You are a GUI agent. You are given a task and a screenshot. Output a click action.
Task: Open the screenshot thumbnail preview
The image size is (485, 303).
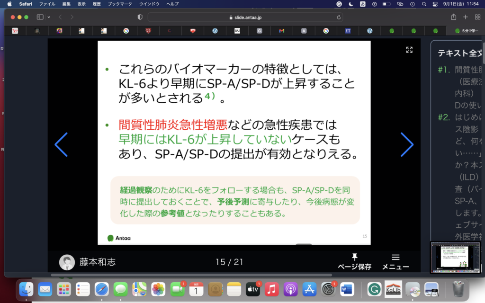tap(455, 257)
